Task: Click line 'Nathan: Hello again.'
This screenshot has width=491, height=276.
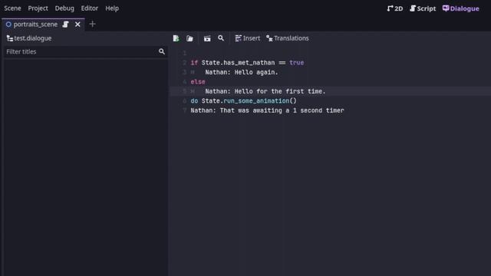Action: (x=242, y=72)
